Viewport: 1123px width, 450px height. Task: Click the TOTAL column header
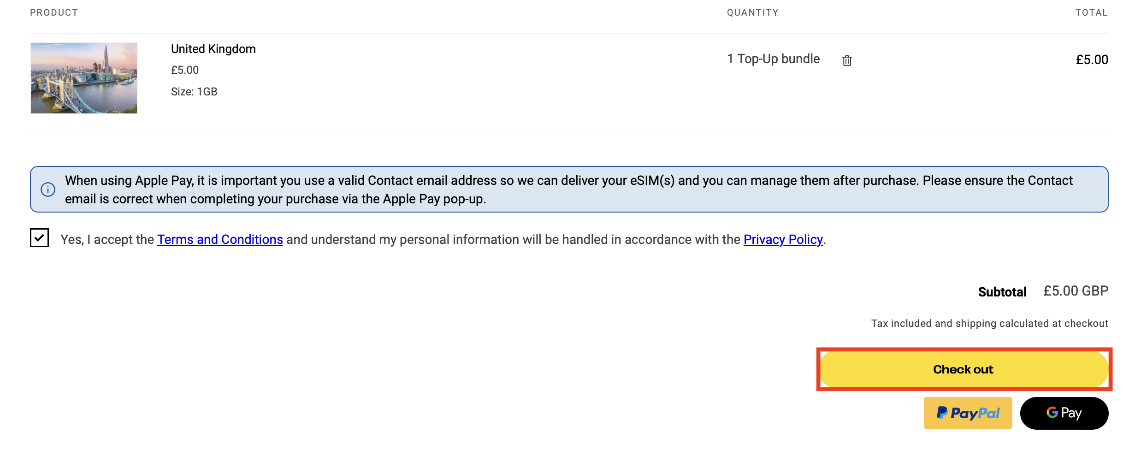coord(1091,12)
